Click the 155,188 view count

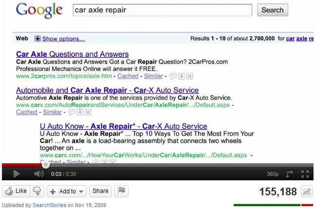tap(278, 191)
